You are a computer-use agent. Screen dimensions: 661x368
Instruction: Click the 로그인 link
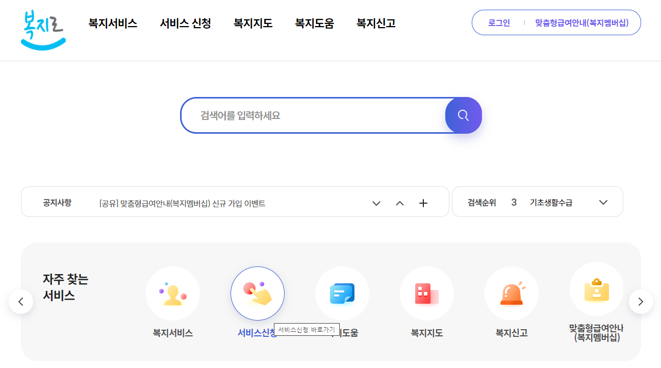pos(499,23)
